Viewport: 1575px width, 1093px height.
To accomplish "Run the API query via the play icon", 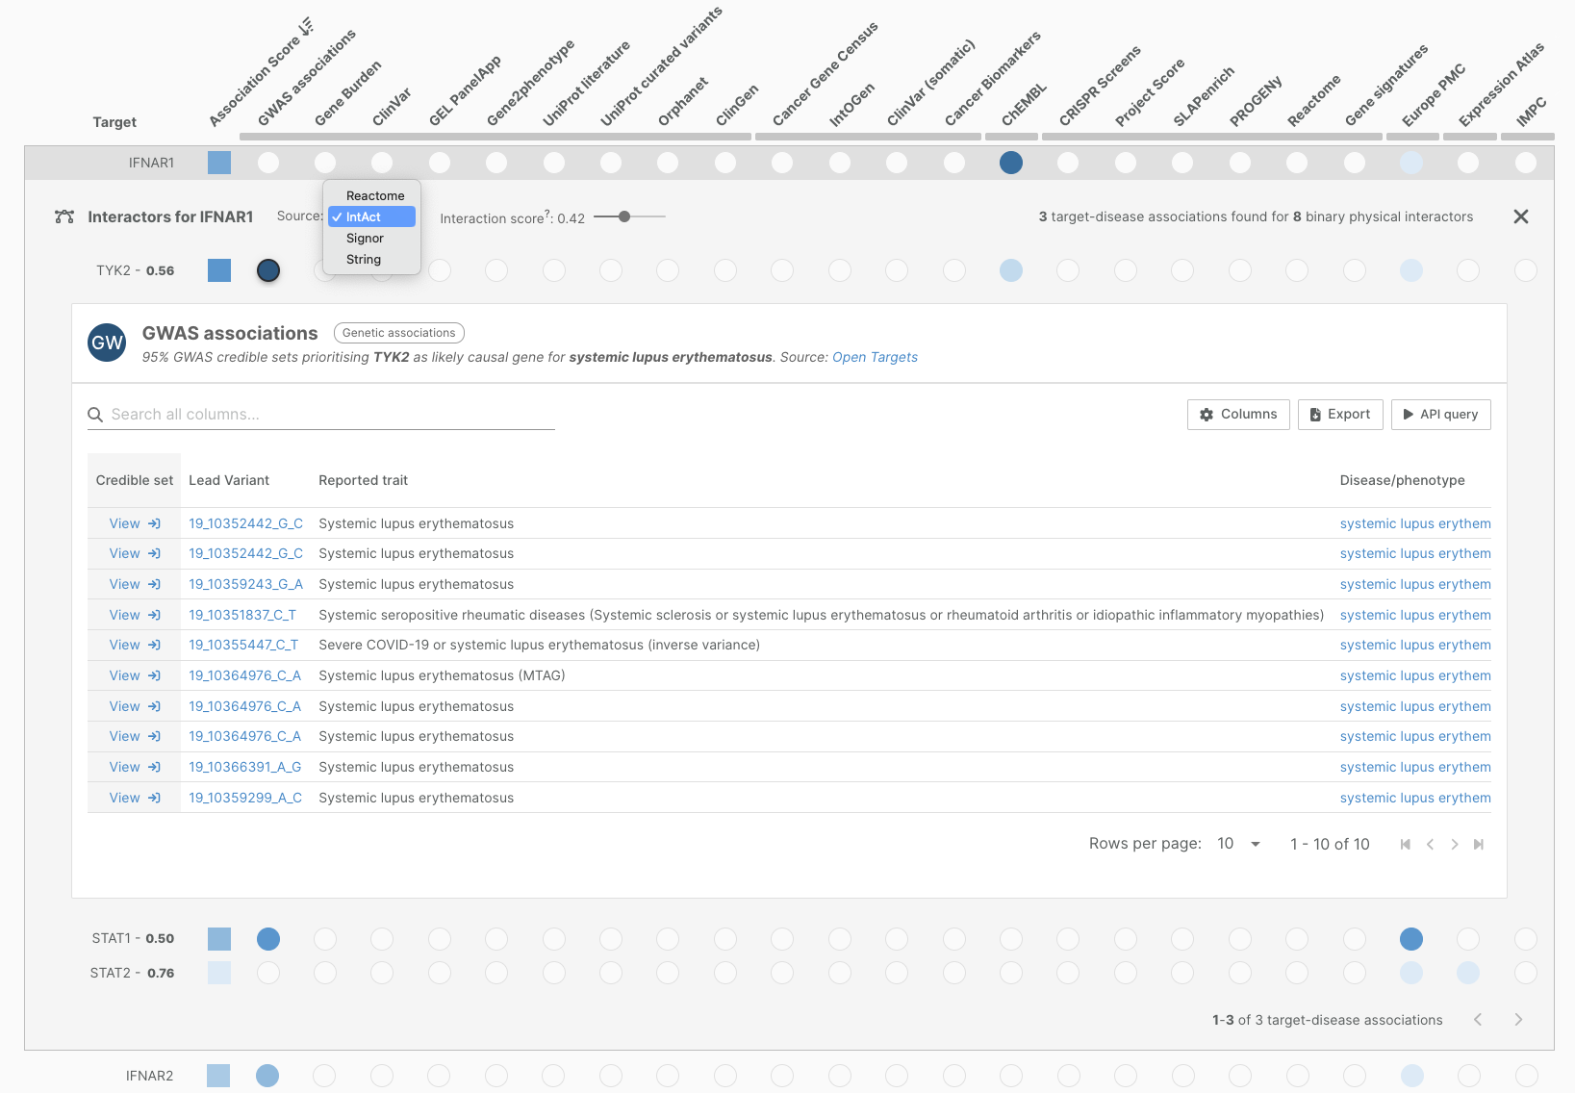I will pos(1408,415).
